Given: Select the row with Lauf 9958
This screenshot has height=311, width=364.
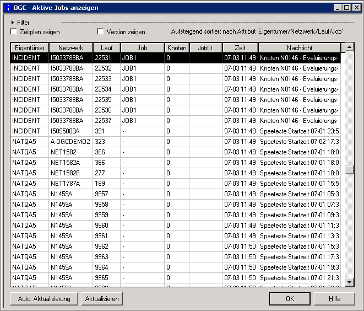Looking at the screenshot, I should [176, 205].
